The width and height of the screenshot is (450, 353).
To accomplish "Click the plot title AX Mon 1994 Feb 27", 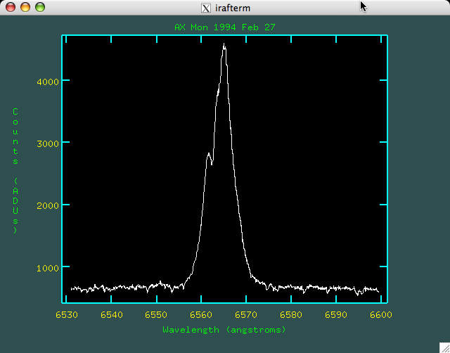I will click(x=225, y=27).
